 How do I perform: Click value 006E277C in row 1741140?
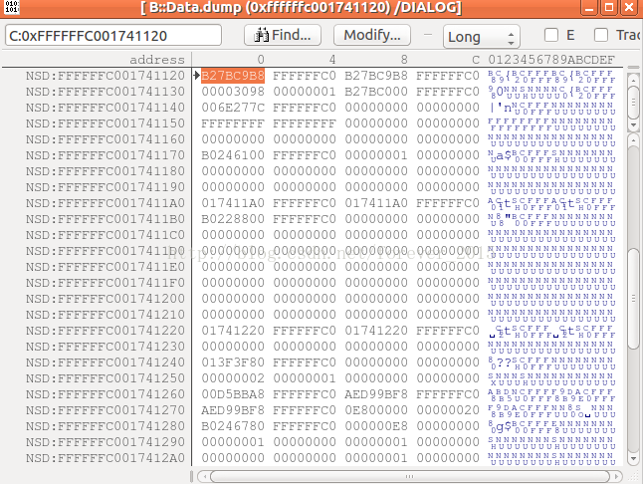(x=233, y=108)
